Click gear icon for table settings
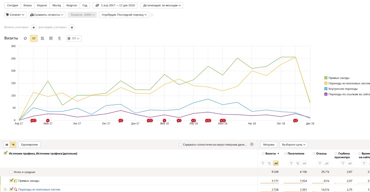This screenshot has height=192, width=370. (x=251, y=144)
